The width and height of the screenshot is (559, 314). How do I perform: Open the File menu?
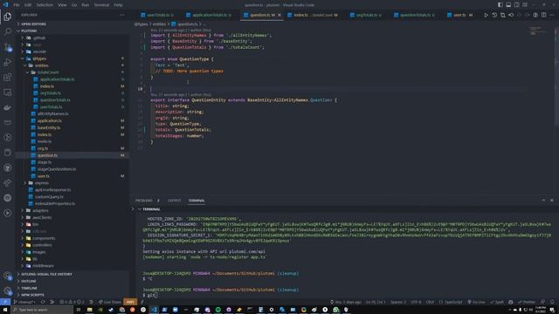pos(17,5)
